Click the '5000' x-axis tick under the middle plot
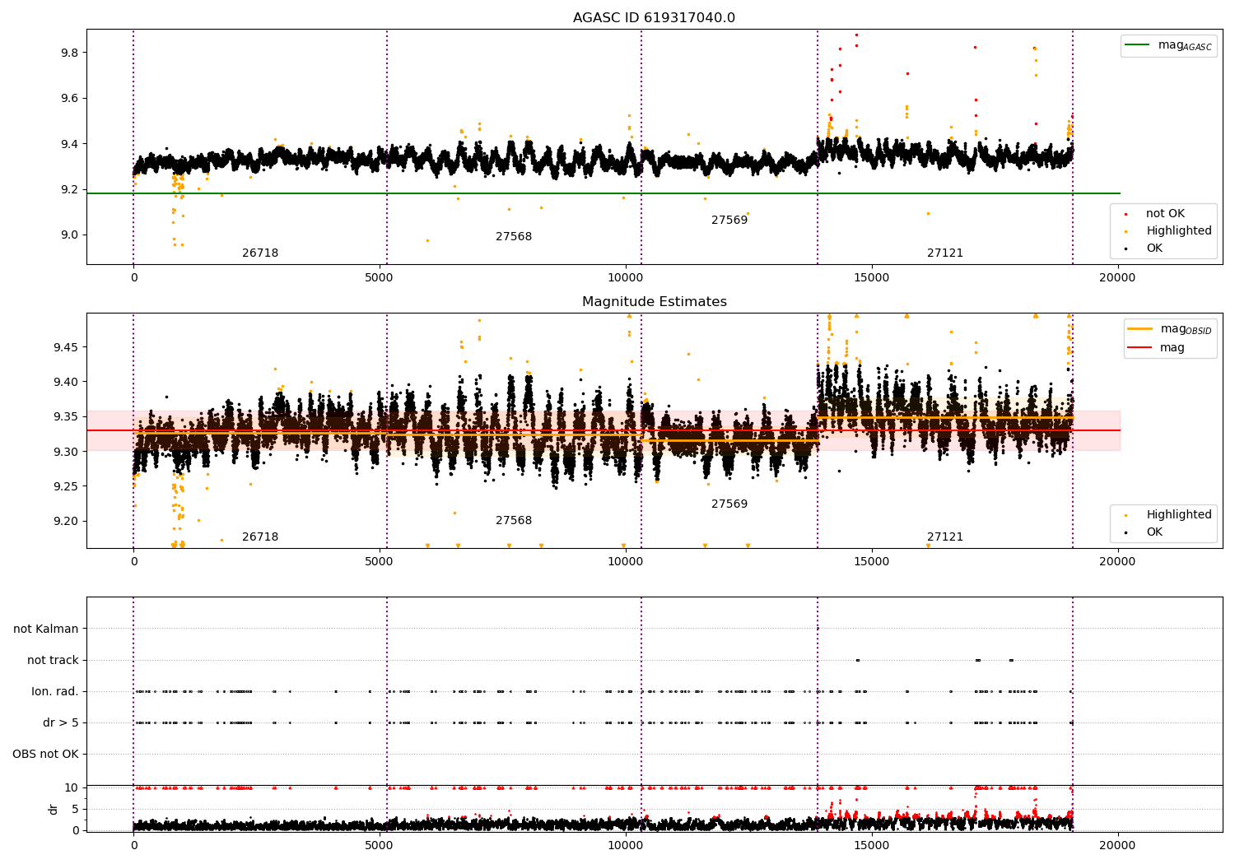1235x864 pixels. (379, 562)
